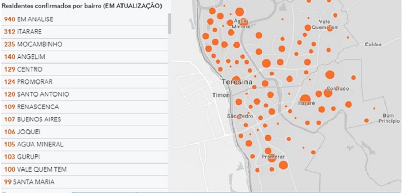Select the GURUPI entry

[84, 157]
